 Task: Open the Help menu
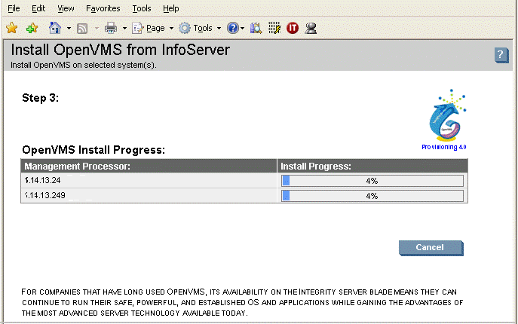pyautogui.click(x=171, y=8)
